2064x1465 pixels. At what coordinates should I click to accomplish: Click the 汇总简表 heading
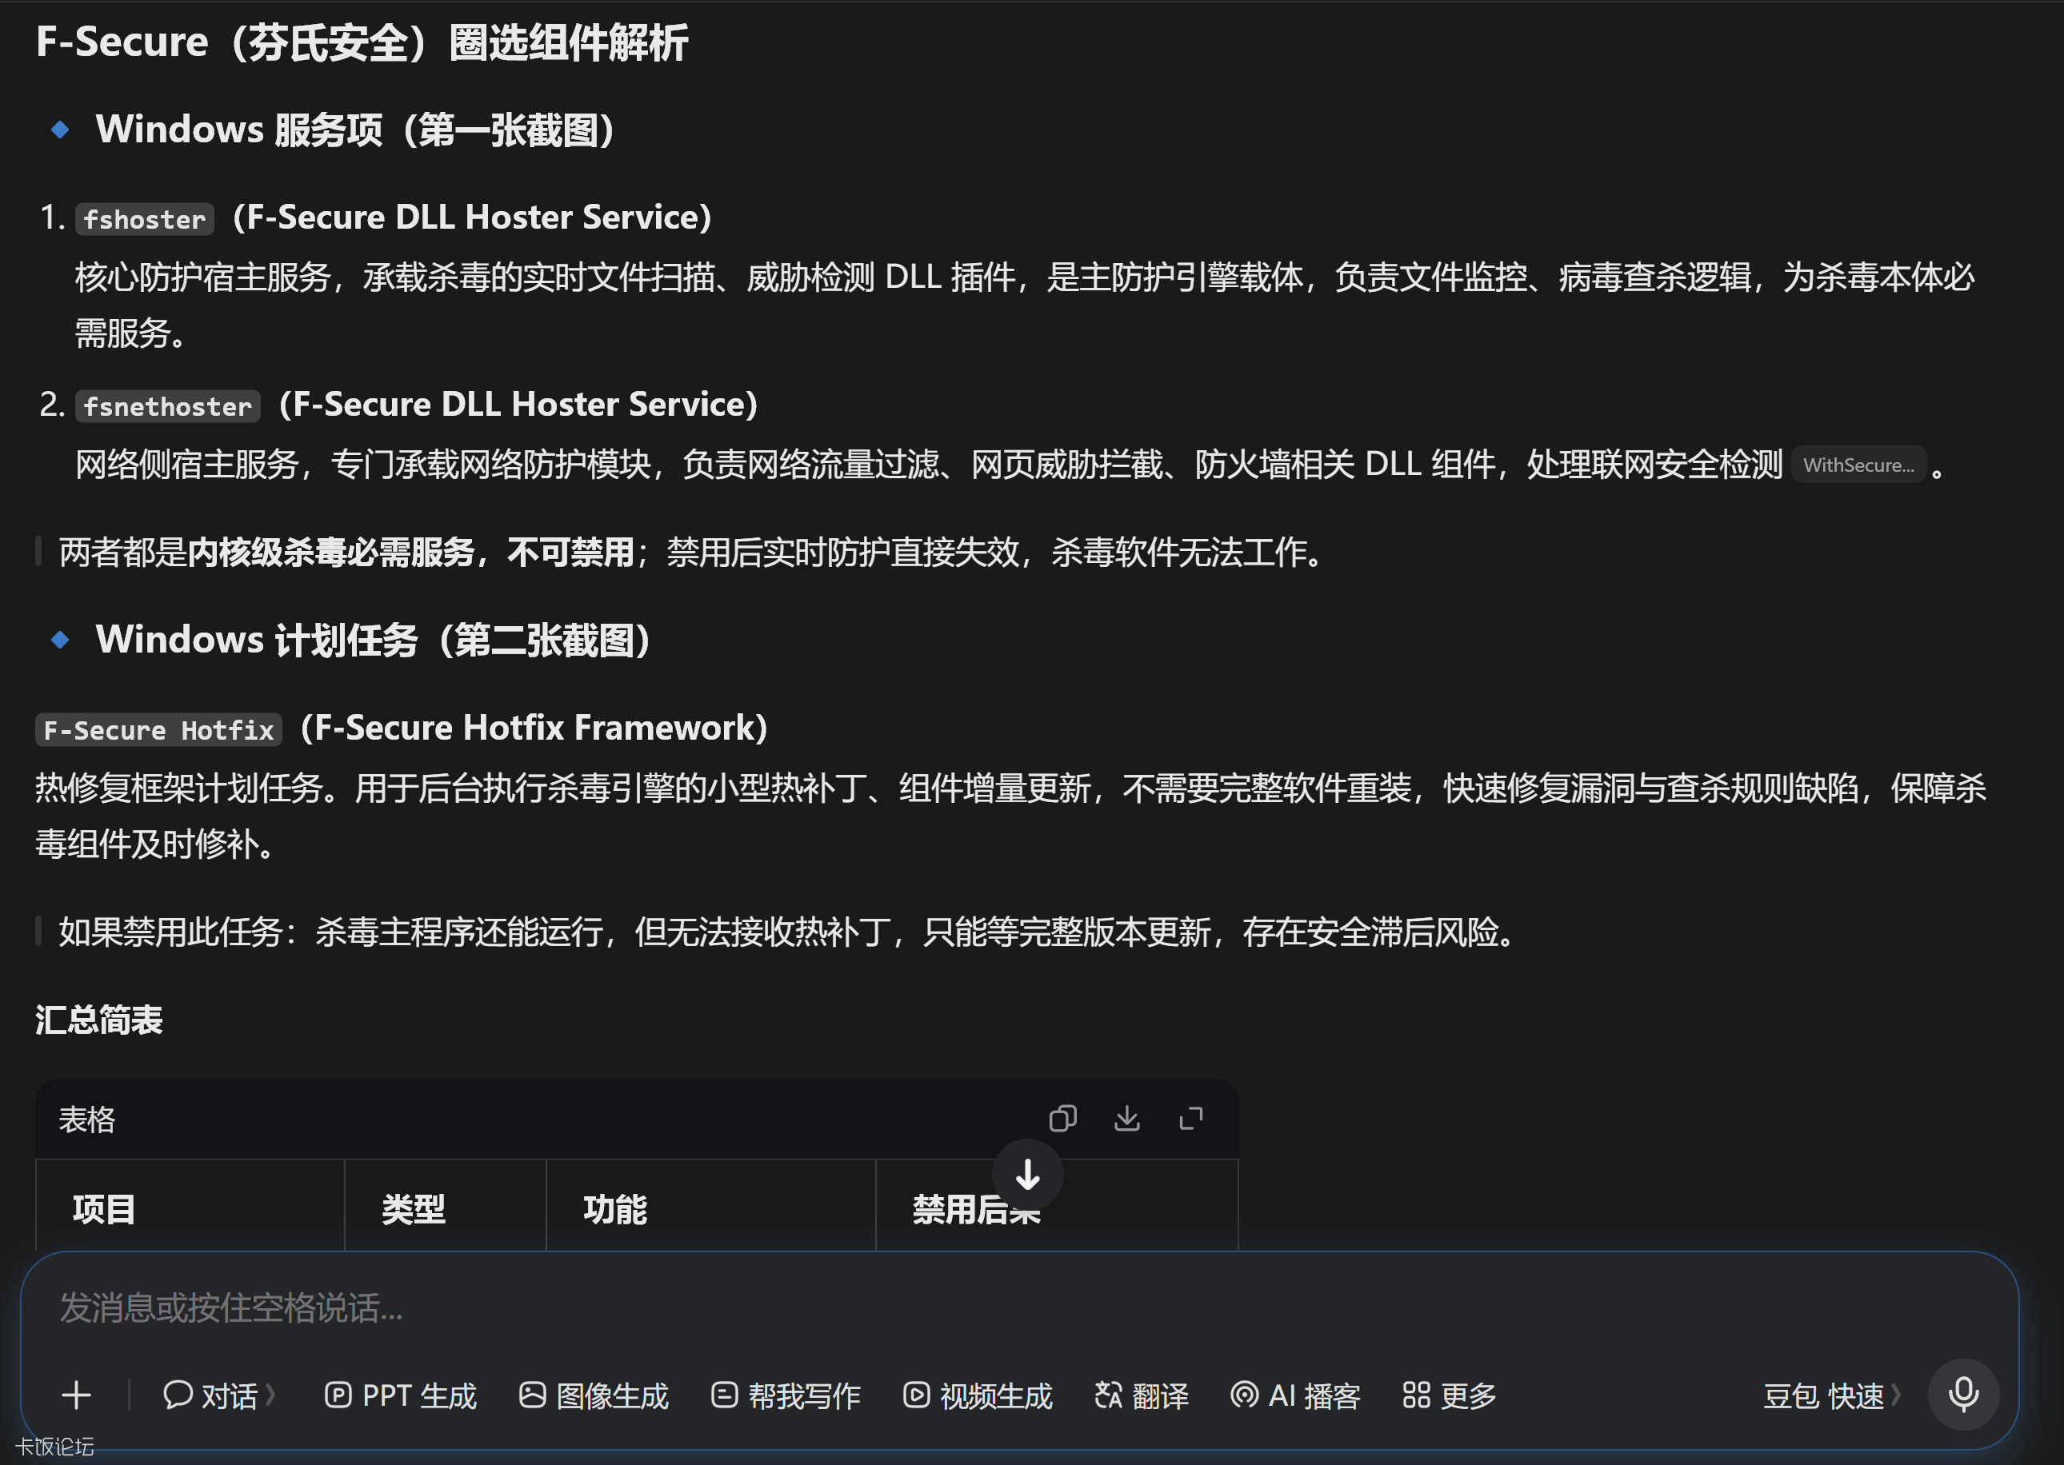tap(99, 1020)
